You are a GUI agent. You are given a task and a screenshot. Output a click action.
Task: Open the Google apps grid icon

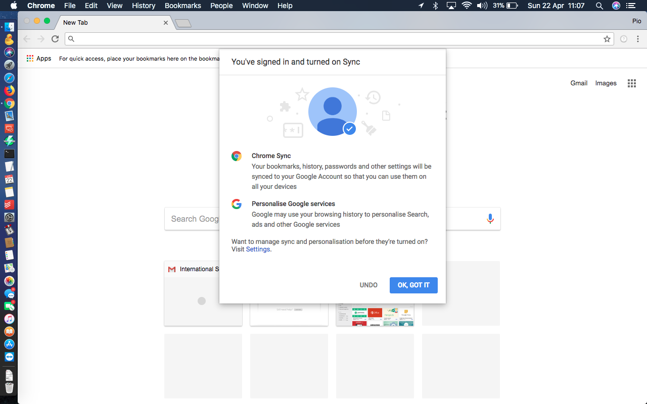(x=631, y=83)
